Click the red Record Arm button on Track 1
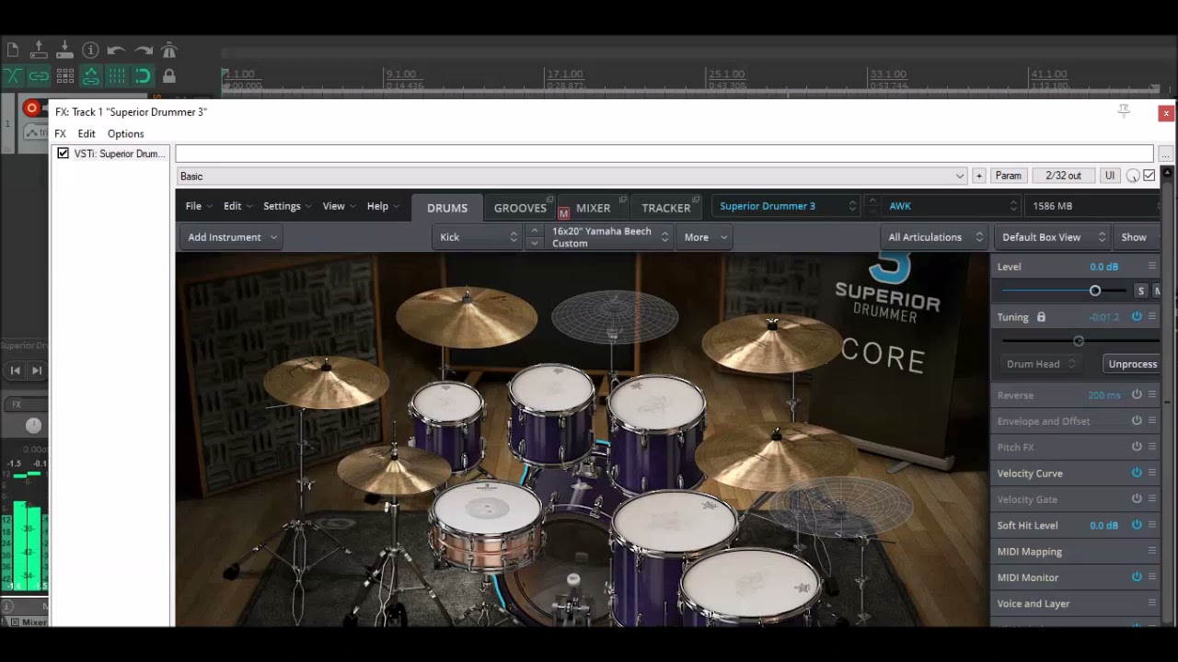Viewport: 1178px width, 662px height. click(31, 108)
